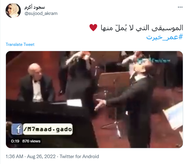Image resolution: width=187 pixels, height=164 pixels.
Task: Play the embedded concert video
Action: coord(94,99)
